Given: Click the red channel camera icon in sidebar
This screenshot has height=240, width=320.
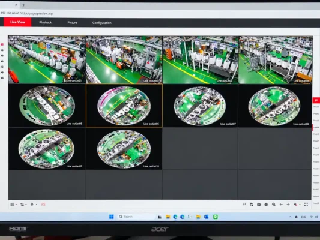Looking at the screenshot, I should tap(2, 44).
